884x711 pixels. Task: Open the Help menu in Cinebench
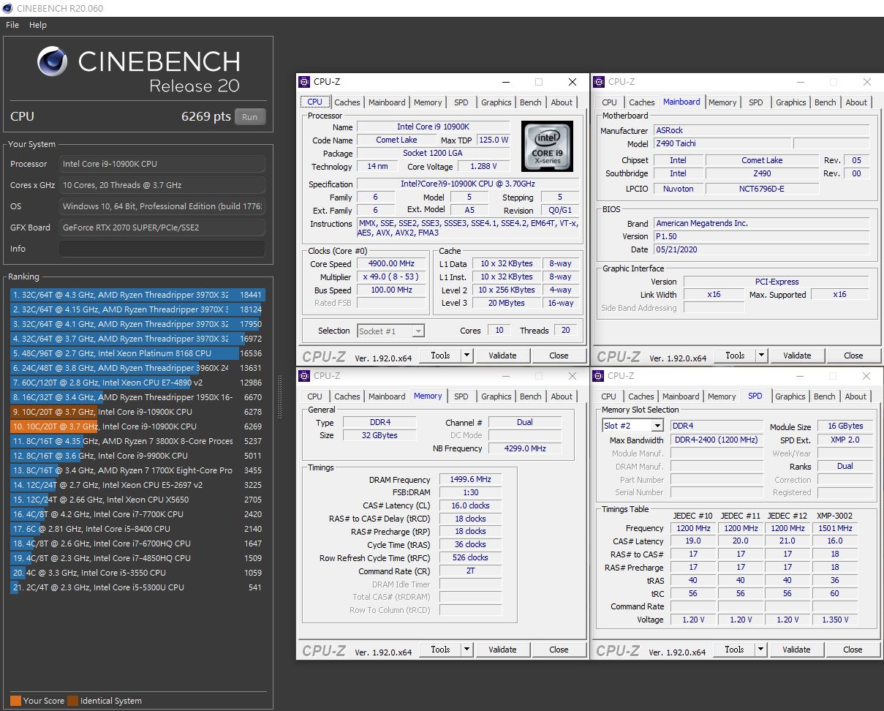(38, 25)
